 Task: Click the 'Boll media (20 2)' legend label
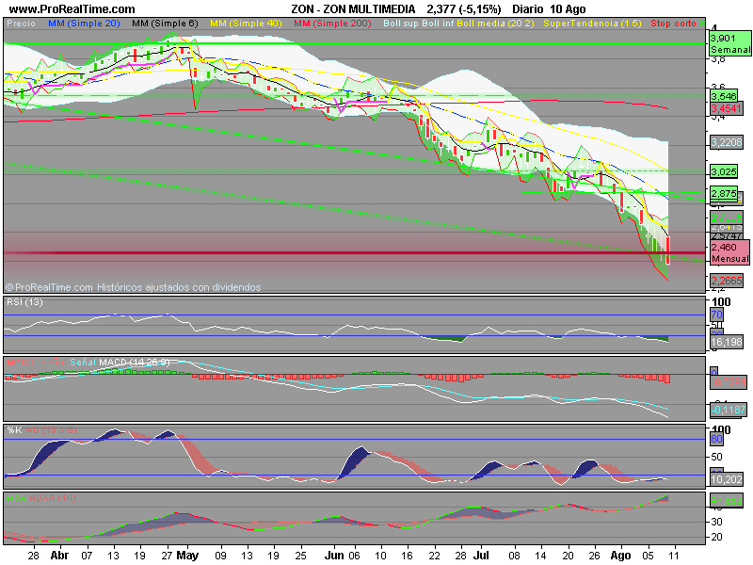(x=495, y=23)
